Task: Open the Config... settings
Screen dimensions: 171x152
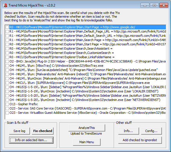Action: (x=151, y=131)
